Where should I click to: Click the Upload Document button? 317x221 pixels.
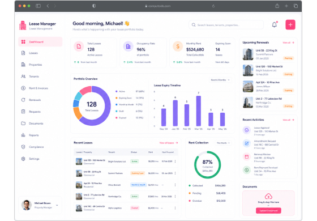[x=268, y=211]
